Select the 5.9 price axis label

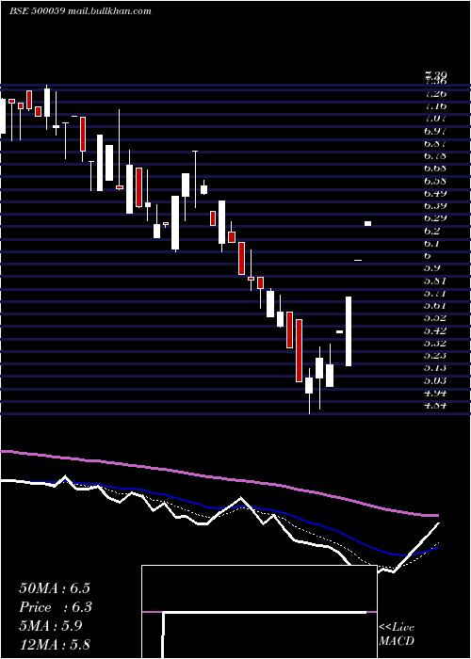coord(432,268)
